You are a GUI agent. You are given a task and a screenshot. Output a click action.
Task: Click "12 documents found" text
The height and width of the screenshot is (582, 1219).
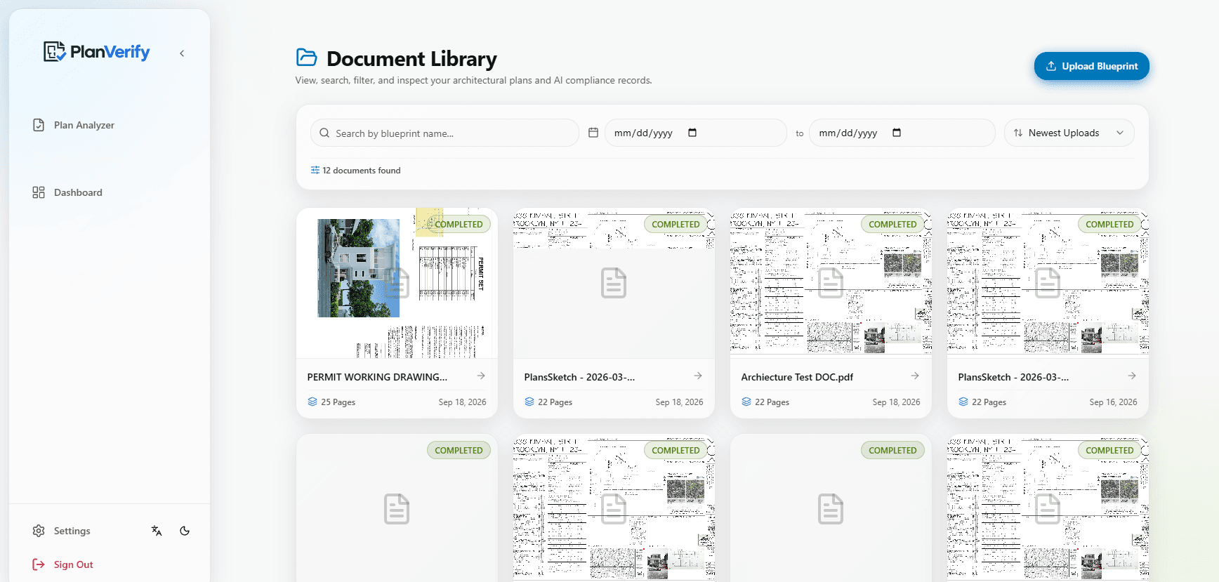(x=362, y=171)
